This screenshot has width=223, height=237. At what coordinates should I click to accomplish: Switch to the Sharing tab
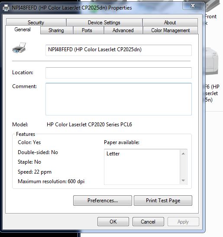coord(56,30)
